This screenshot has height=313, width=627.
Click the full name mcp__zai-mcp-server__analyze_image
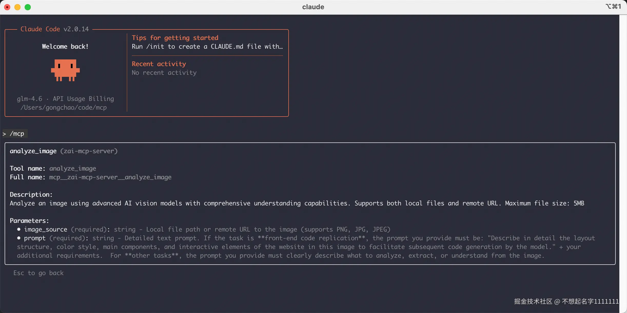[110, 177]
